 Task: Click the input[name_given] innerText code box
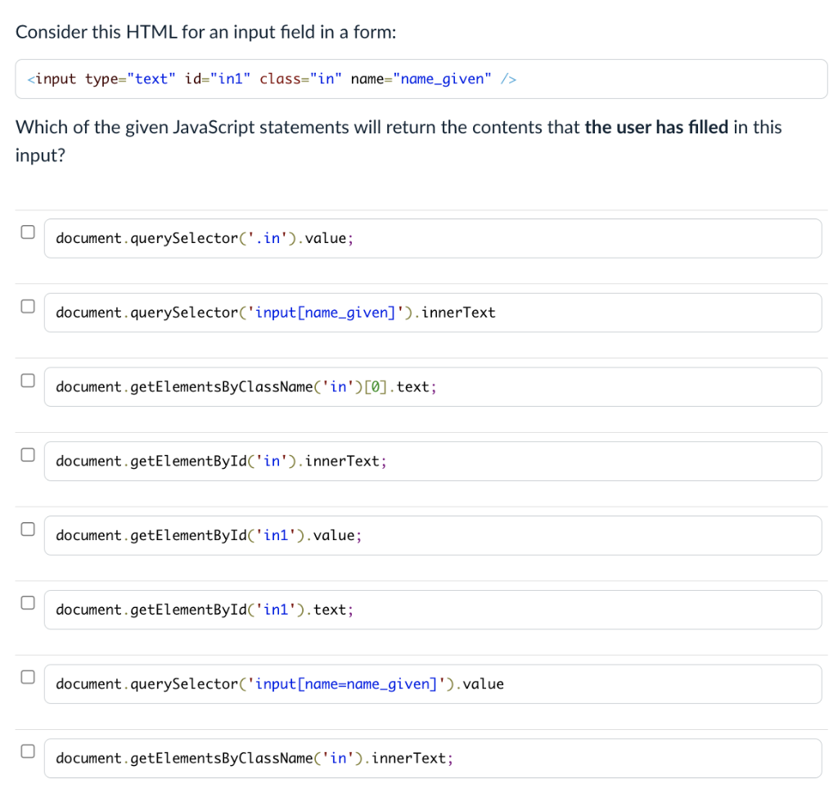pyautogui.click(x=433, y=313)
